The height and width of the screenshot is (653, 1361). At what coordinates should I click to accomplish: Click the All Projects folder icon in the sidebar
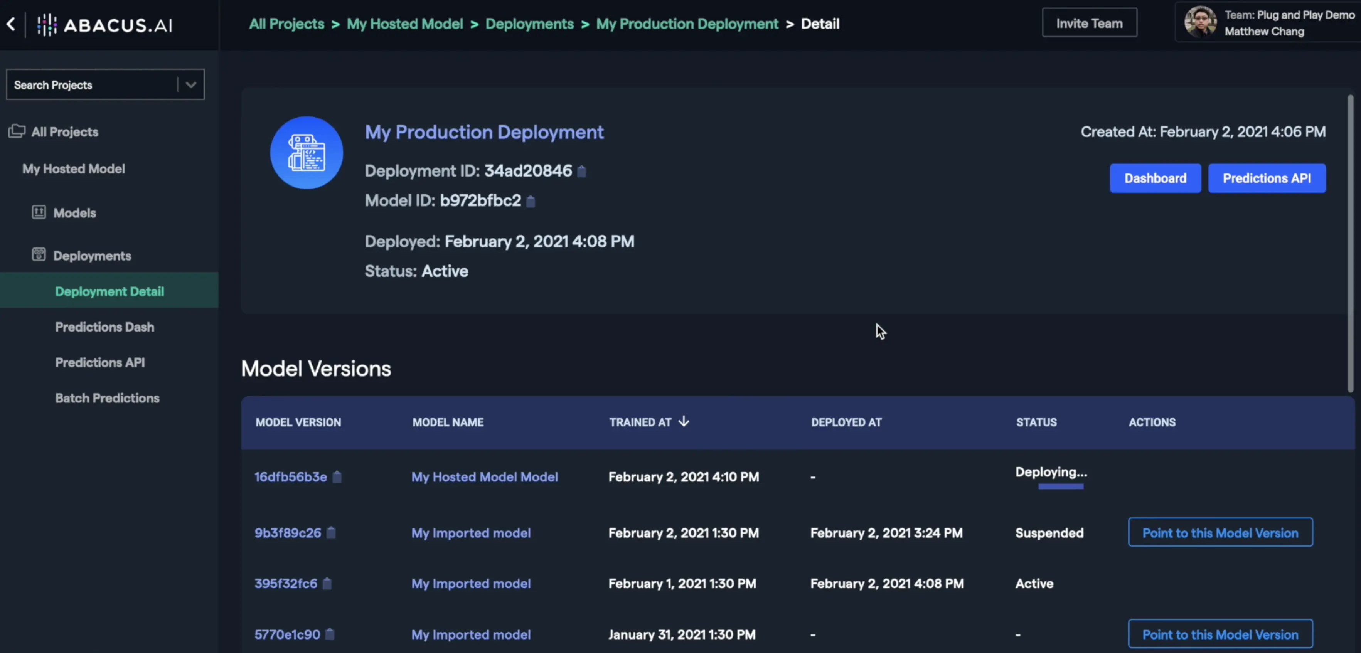(x=17, y=131)
